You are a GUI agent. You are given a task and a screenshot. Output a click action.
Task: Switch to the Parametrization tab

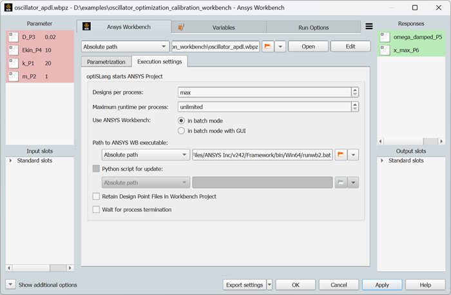click(x=106, y=61)
